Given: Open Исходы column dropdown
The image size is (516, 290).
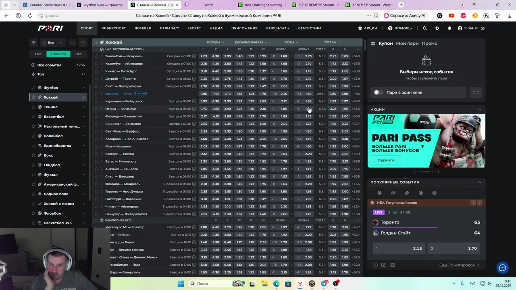Looking at the screenshot, I should (215, 42).
